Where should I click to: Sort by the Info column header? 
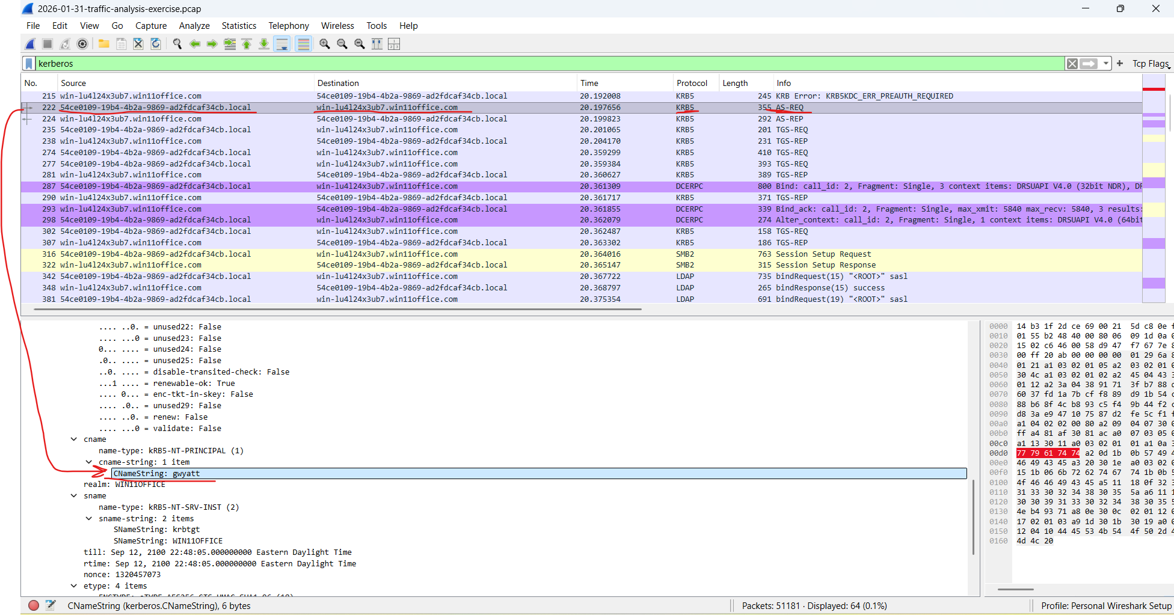(x=957, y=83)
